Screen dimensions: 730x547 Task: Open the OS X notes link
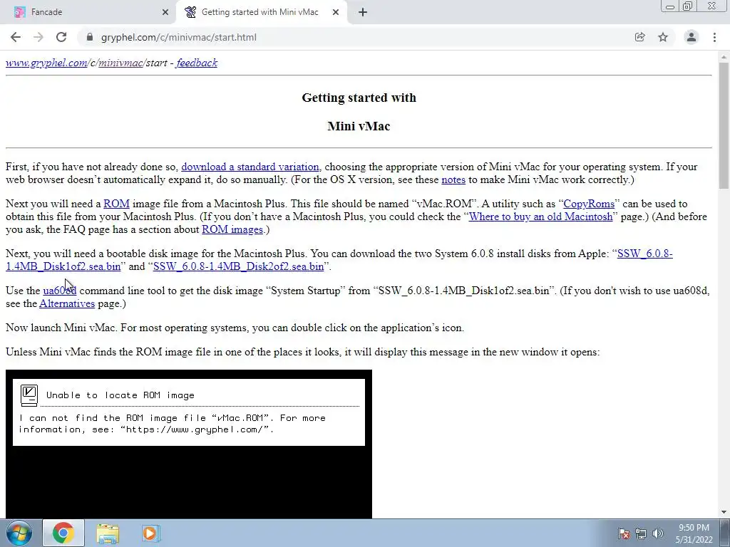pos(453,180)
